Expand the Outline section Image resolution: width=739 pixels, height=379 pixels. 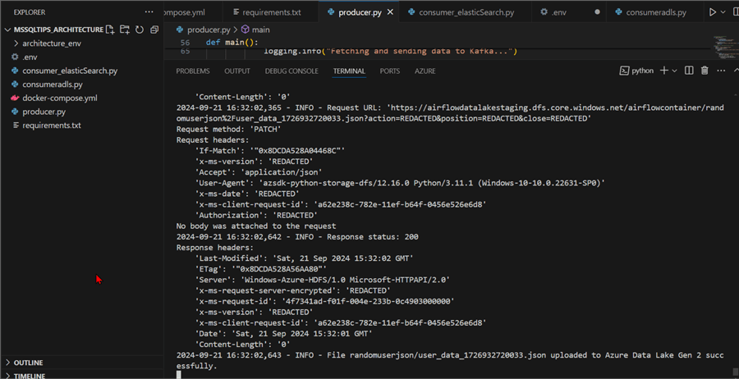pyautogui.click(x=28, y=363)
